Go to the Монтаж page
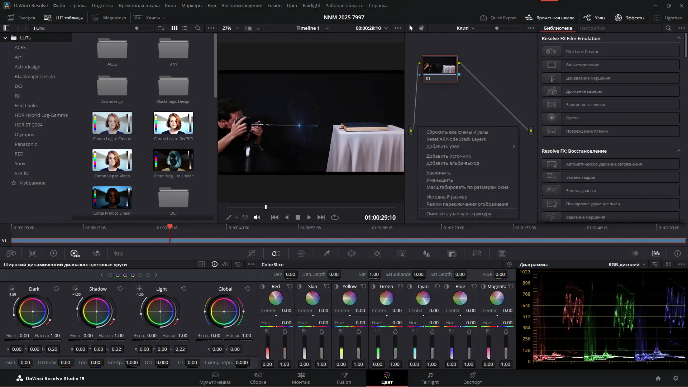Screen dimensions: 688x387 (x=301, y=378)
